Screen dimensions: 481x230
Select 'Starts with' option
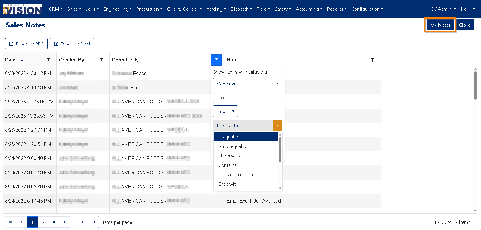[246, 156]
